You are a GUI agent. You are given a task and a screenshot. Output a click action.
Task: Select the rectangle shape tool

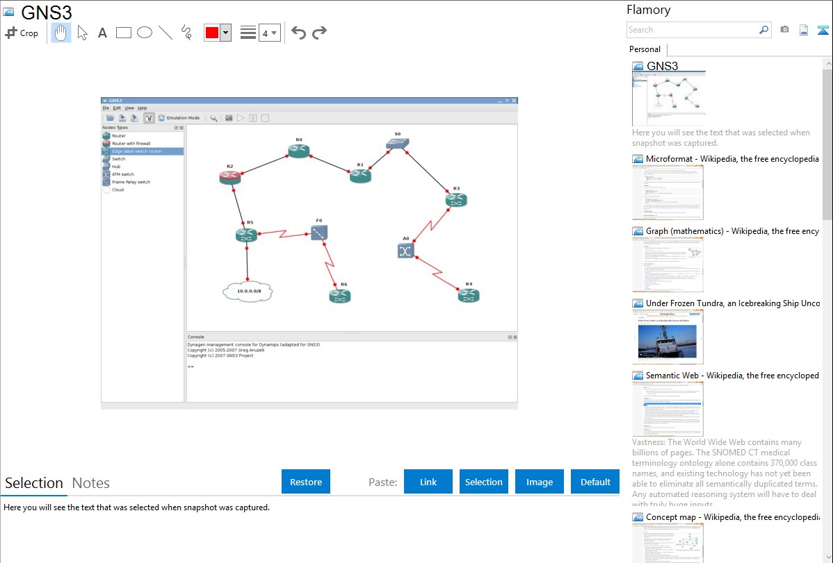click(x=123, y=33)
